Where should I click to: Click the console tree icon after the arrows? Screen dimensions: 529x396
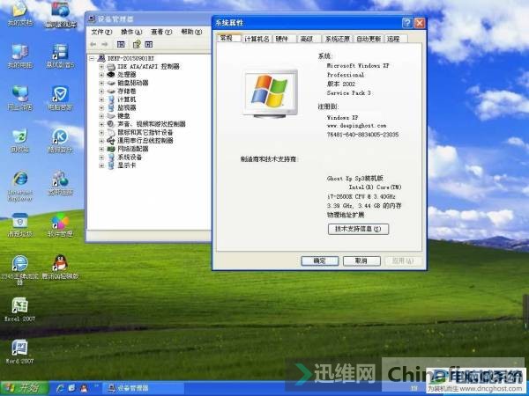coord(121,45)
